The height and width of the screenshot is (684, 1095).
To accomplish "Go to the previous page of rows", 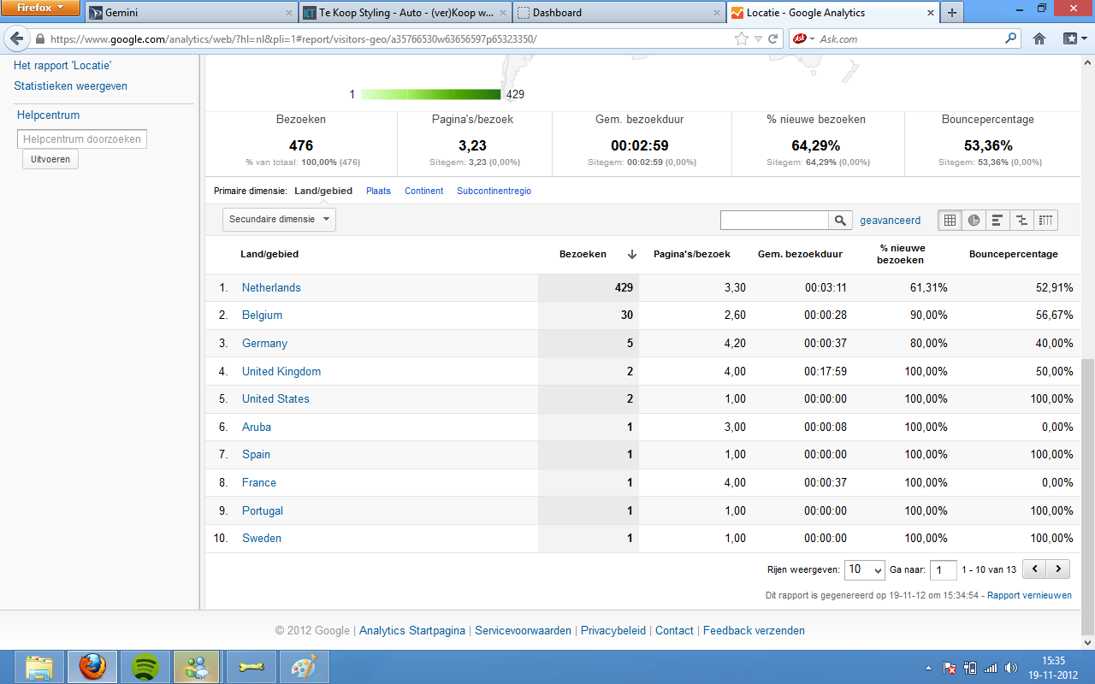I will (x=1035, y=569).
